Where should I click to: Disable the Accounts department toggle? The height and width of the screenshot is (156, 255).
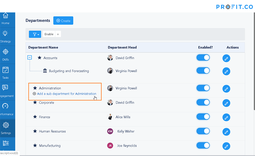click(203, 57)
